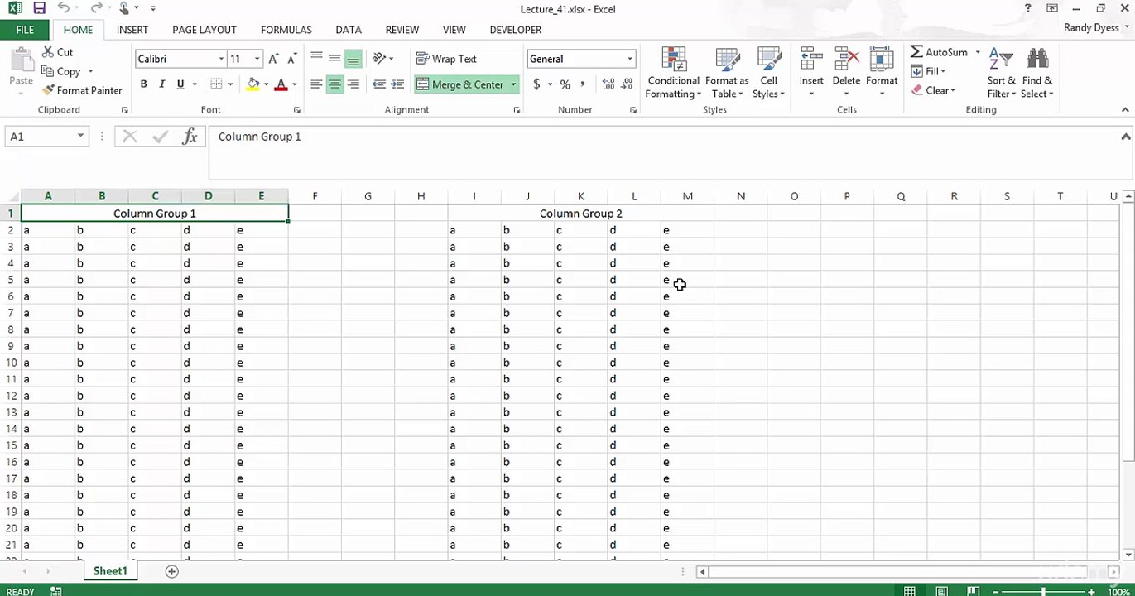The width and height of the screenshot is (1135, 596).
Task: Click the Insert cells icon
Action: [811, 60]
